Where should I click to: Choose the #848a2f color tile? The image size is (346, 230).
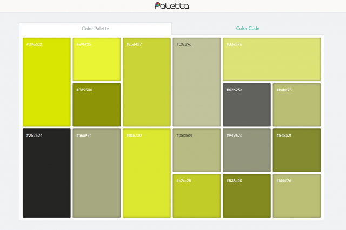click(x=297, y=150)
